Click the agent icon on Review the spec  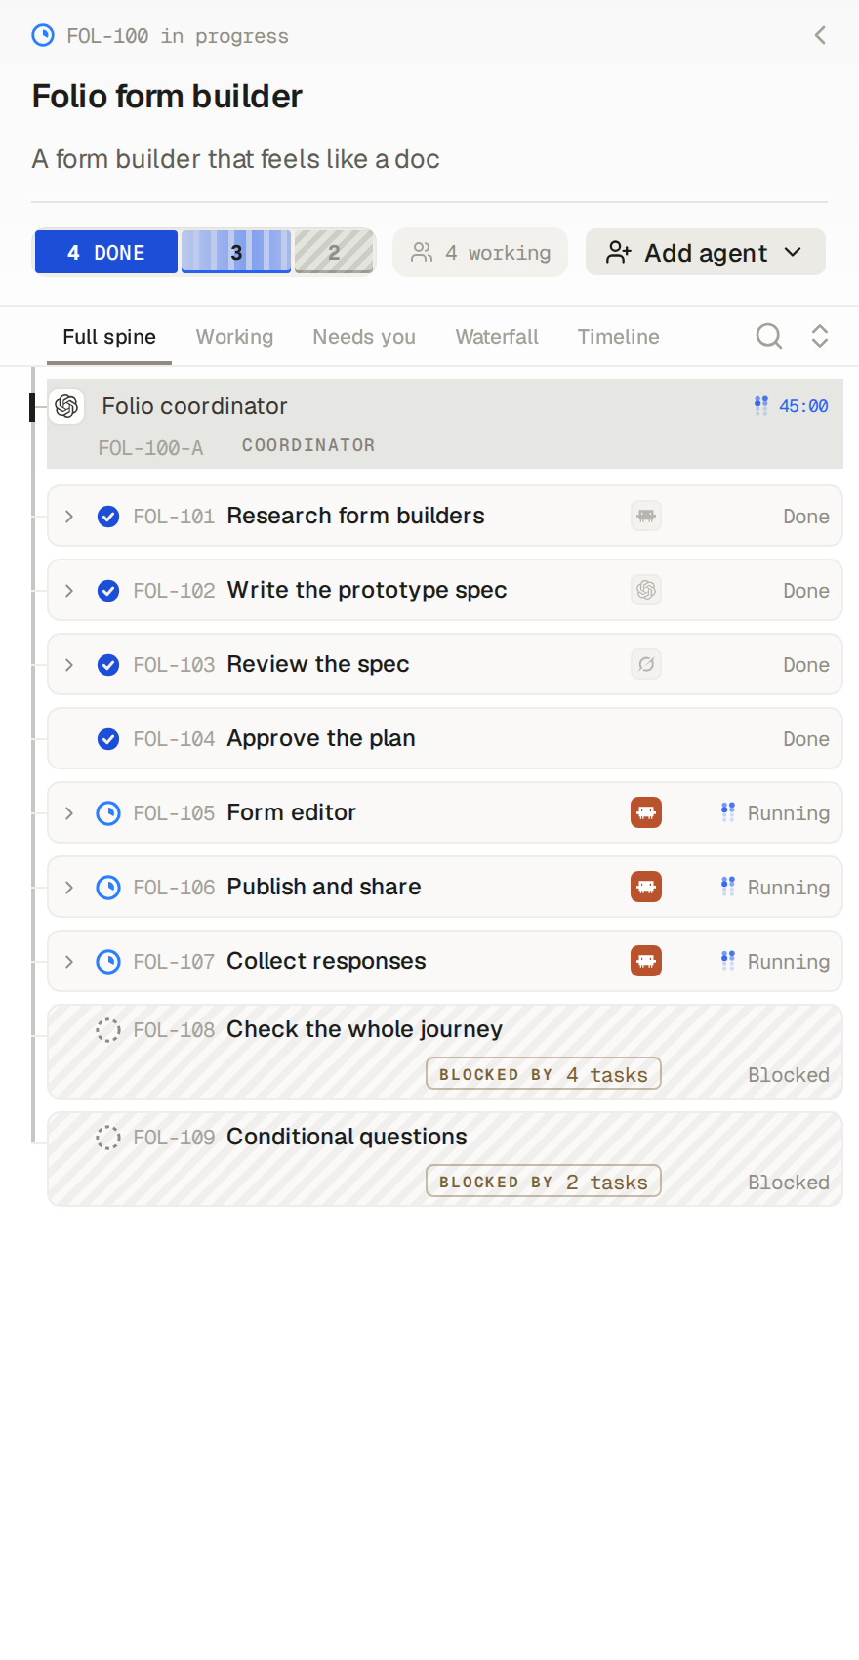[x=646, y=664]
